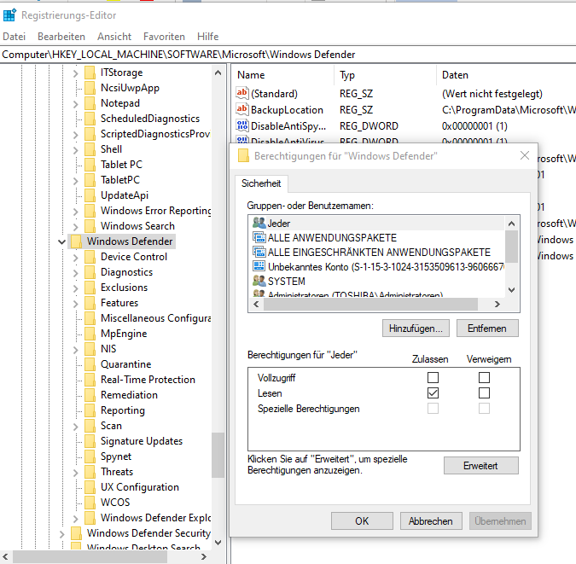
Task: Open the Datei menu
Action: 14,37
